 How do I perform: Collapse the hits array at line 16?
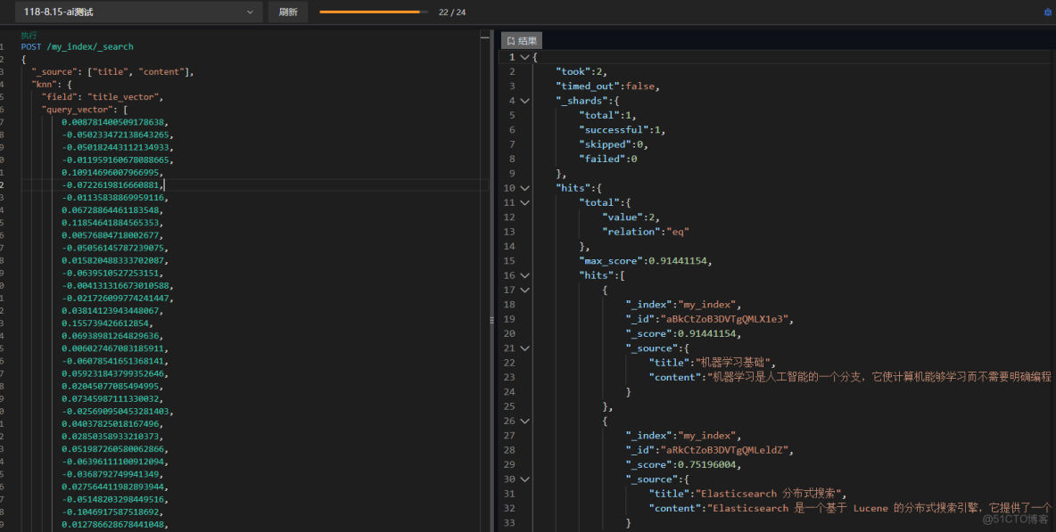(x=524, y=274)
